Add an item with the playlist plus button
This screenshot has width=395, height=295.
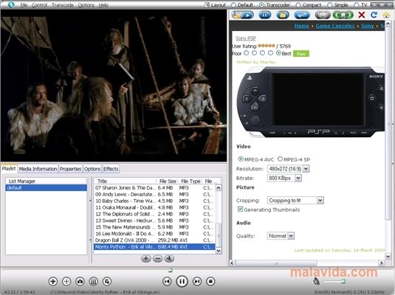coord(146,259)
